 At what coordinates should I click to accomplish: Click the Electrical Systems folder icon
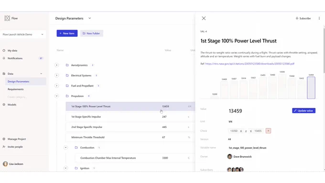coord(67,75)
